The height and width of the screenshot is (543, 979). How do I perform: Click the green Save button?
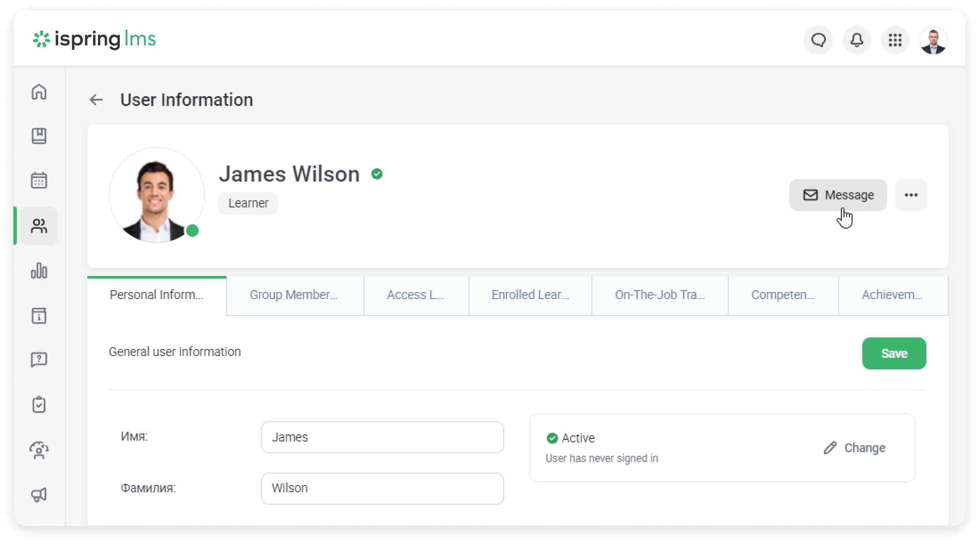(893, 353)
